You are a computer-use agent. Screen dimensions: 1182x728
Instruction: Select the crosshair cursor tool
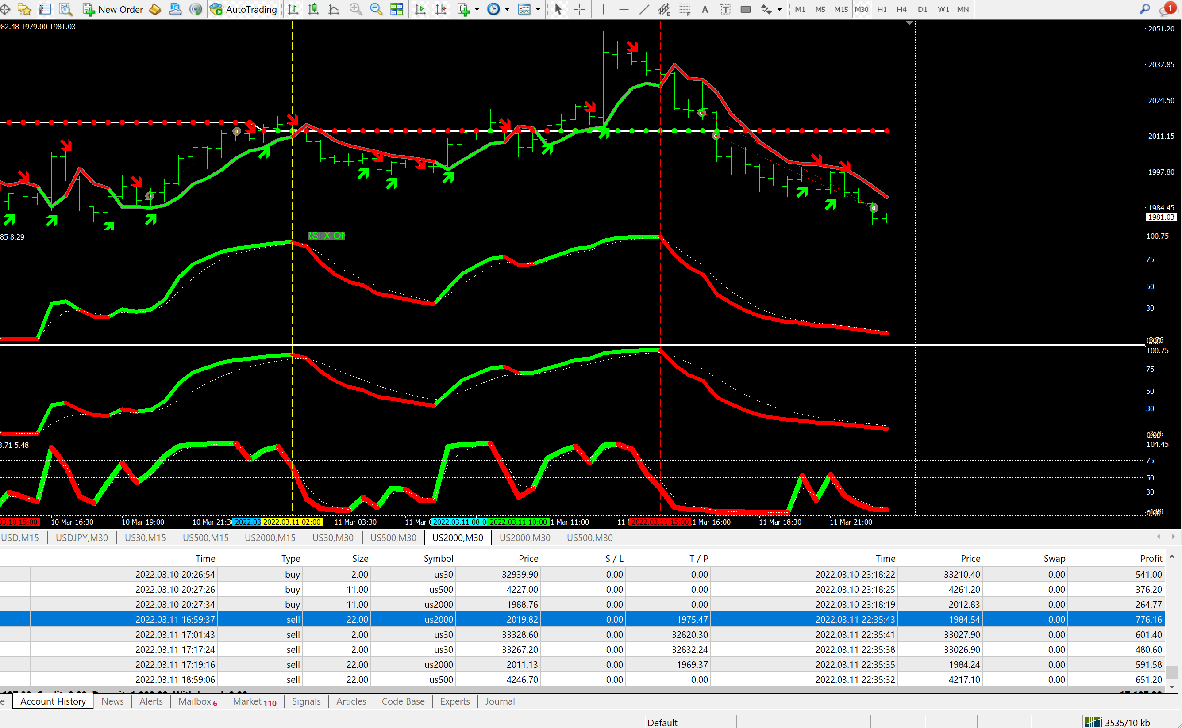tap(579, 9)
